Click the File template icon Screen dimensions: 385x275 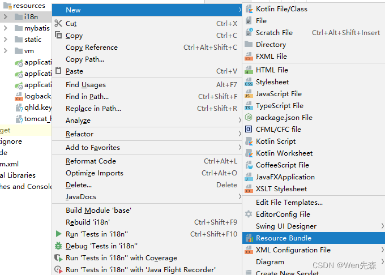(249, 20)
